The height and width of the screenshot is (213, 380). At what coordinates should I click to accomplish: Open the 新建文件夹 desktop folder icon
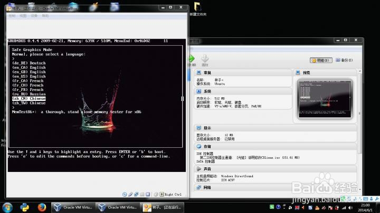pos(198,9)
